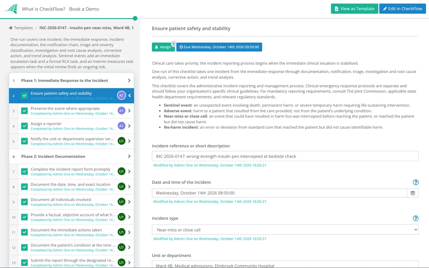Viewport: 429px width, 268px height.
Task: Click U1 avatar on Document the immediate actions task
Action: click(x=121, y=232)
